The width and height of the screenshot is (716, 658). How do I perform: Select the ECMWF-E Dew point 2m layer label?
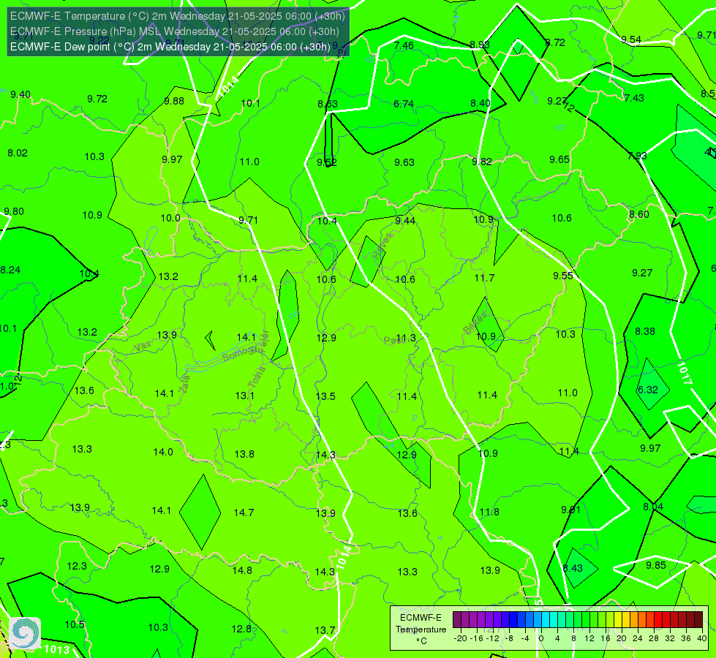[x=170, y=47]
